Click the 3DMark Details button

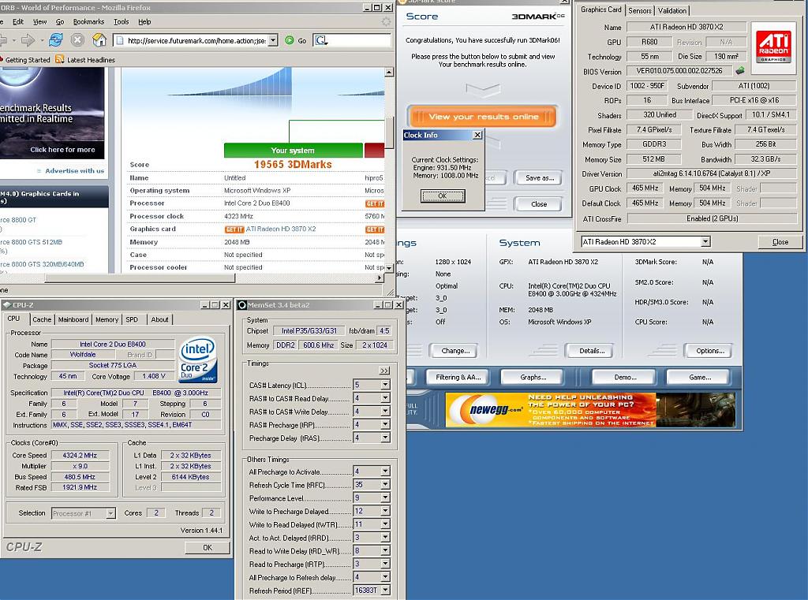point(592,351)
